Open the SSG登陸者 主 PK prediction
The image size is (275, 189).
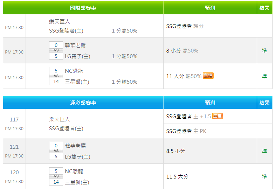[186, 131]
